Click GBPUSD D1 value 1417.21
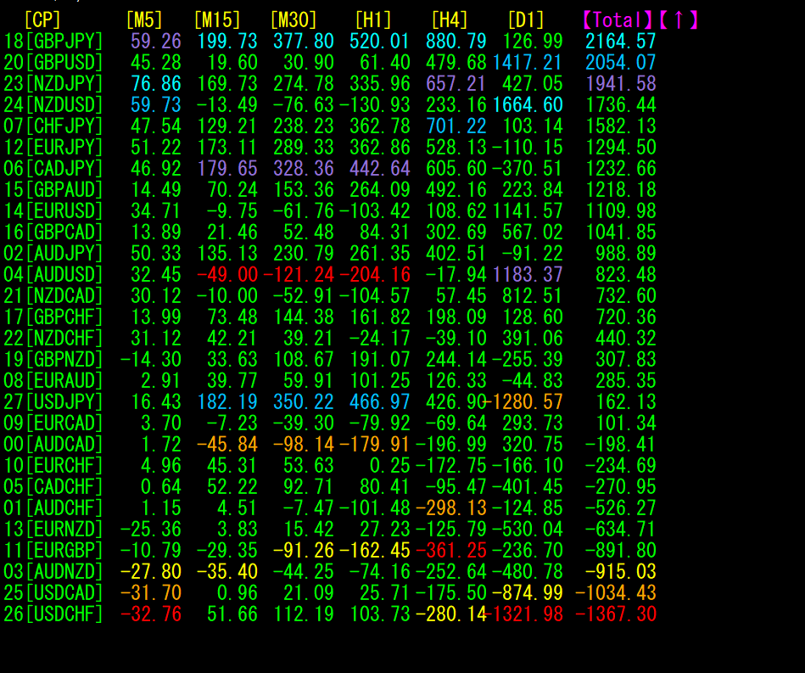Image resolution: width=805 pixels, height=673 pixels. point(528,62)
